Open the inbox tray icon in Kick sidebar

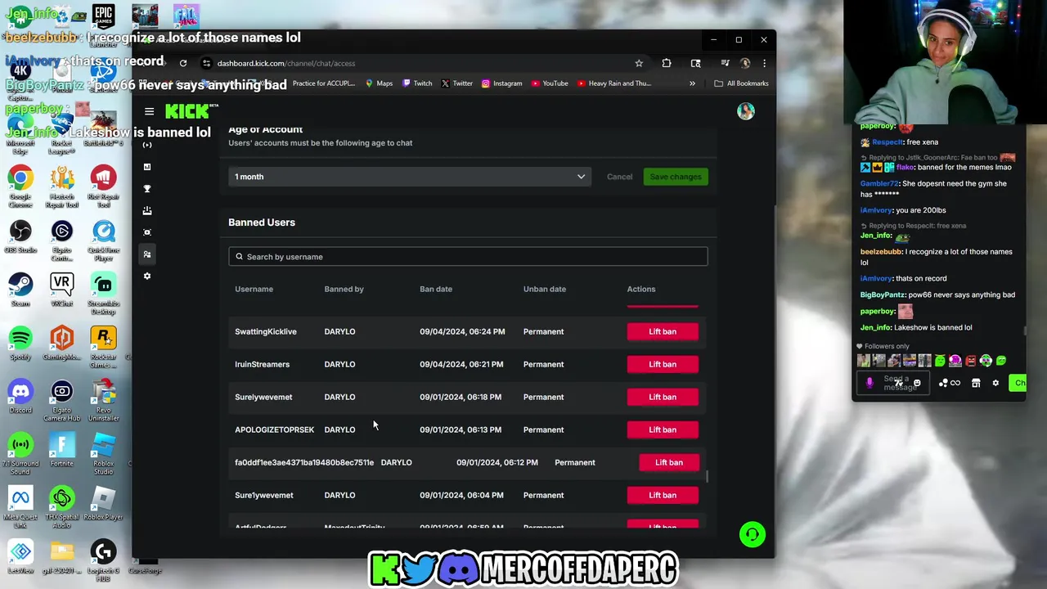pos(147,211)
